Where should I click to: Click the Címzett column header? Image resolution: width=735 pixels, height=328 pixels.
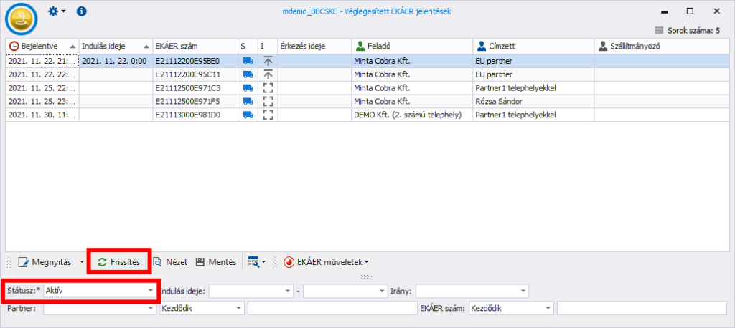point(533,46)
